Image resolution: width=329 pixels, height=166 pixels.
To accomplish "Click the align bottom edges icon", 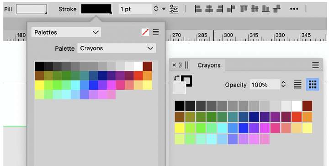I will tap(265, 9).
